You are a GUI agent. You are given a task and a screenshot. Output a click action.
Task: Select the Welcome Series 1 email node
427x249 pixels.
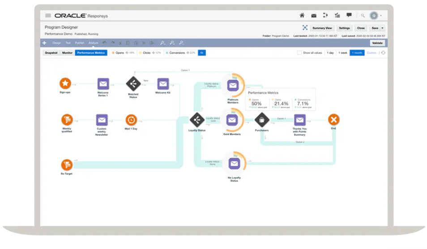click(103, 84)
